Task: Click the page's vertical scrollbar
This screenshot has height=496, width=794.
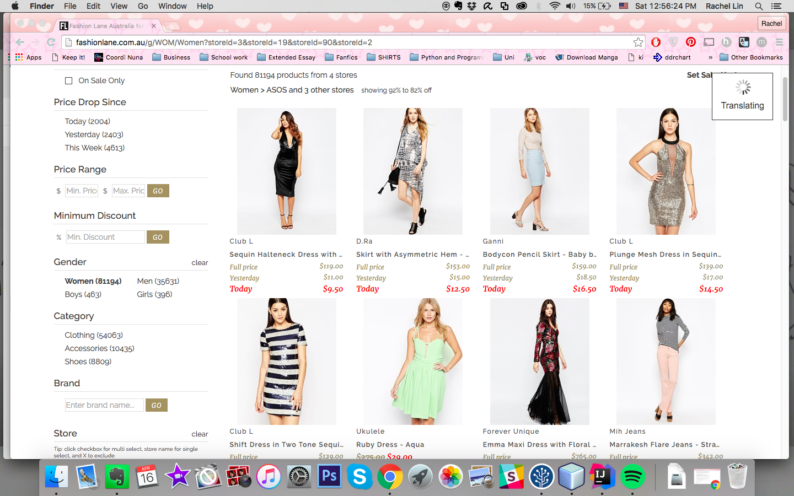Action: [x=785, y=99]
